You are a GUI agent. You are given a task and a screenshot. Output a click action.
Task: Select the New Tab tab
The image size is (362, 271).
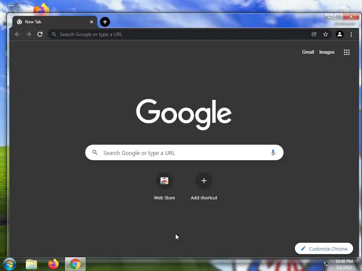pos(55,22)
